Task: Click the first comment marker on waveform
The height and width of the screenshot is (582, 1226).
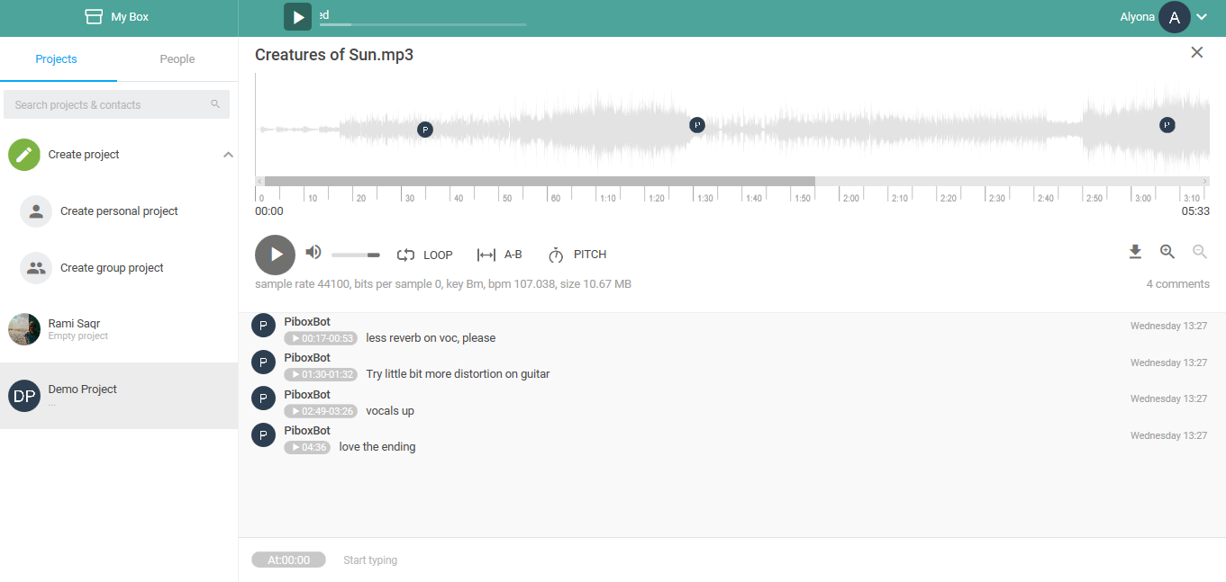Action: tap(425, 130)
